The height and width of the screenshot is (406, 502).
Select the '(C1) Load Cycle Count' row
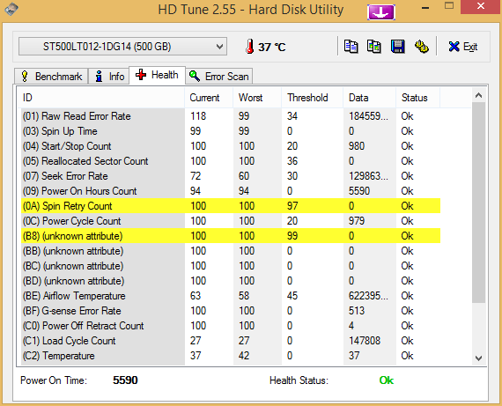(231, 341)
